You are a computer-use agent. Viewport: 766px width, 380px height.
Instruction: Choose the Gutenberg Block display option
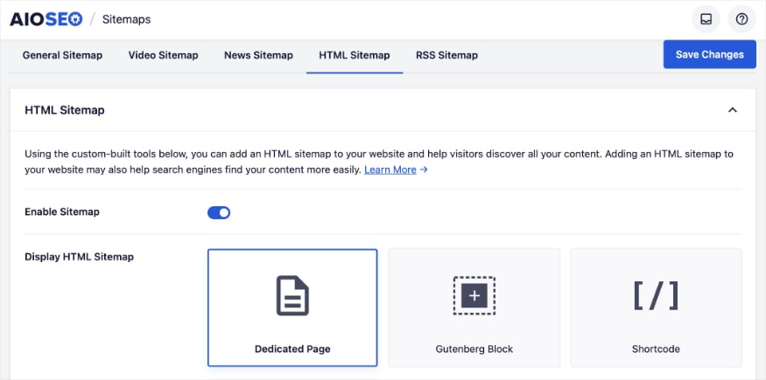coord(474,307)
